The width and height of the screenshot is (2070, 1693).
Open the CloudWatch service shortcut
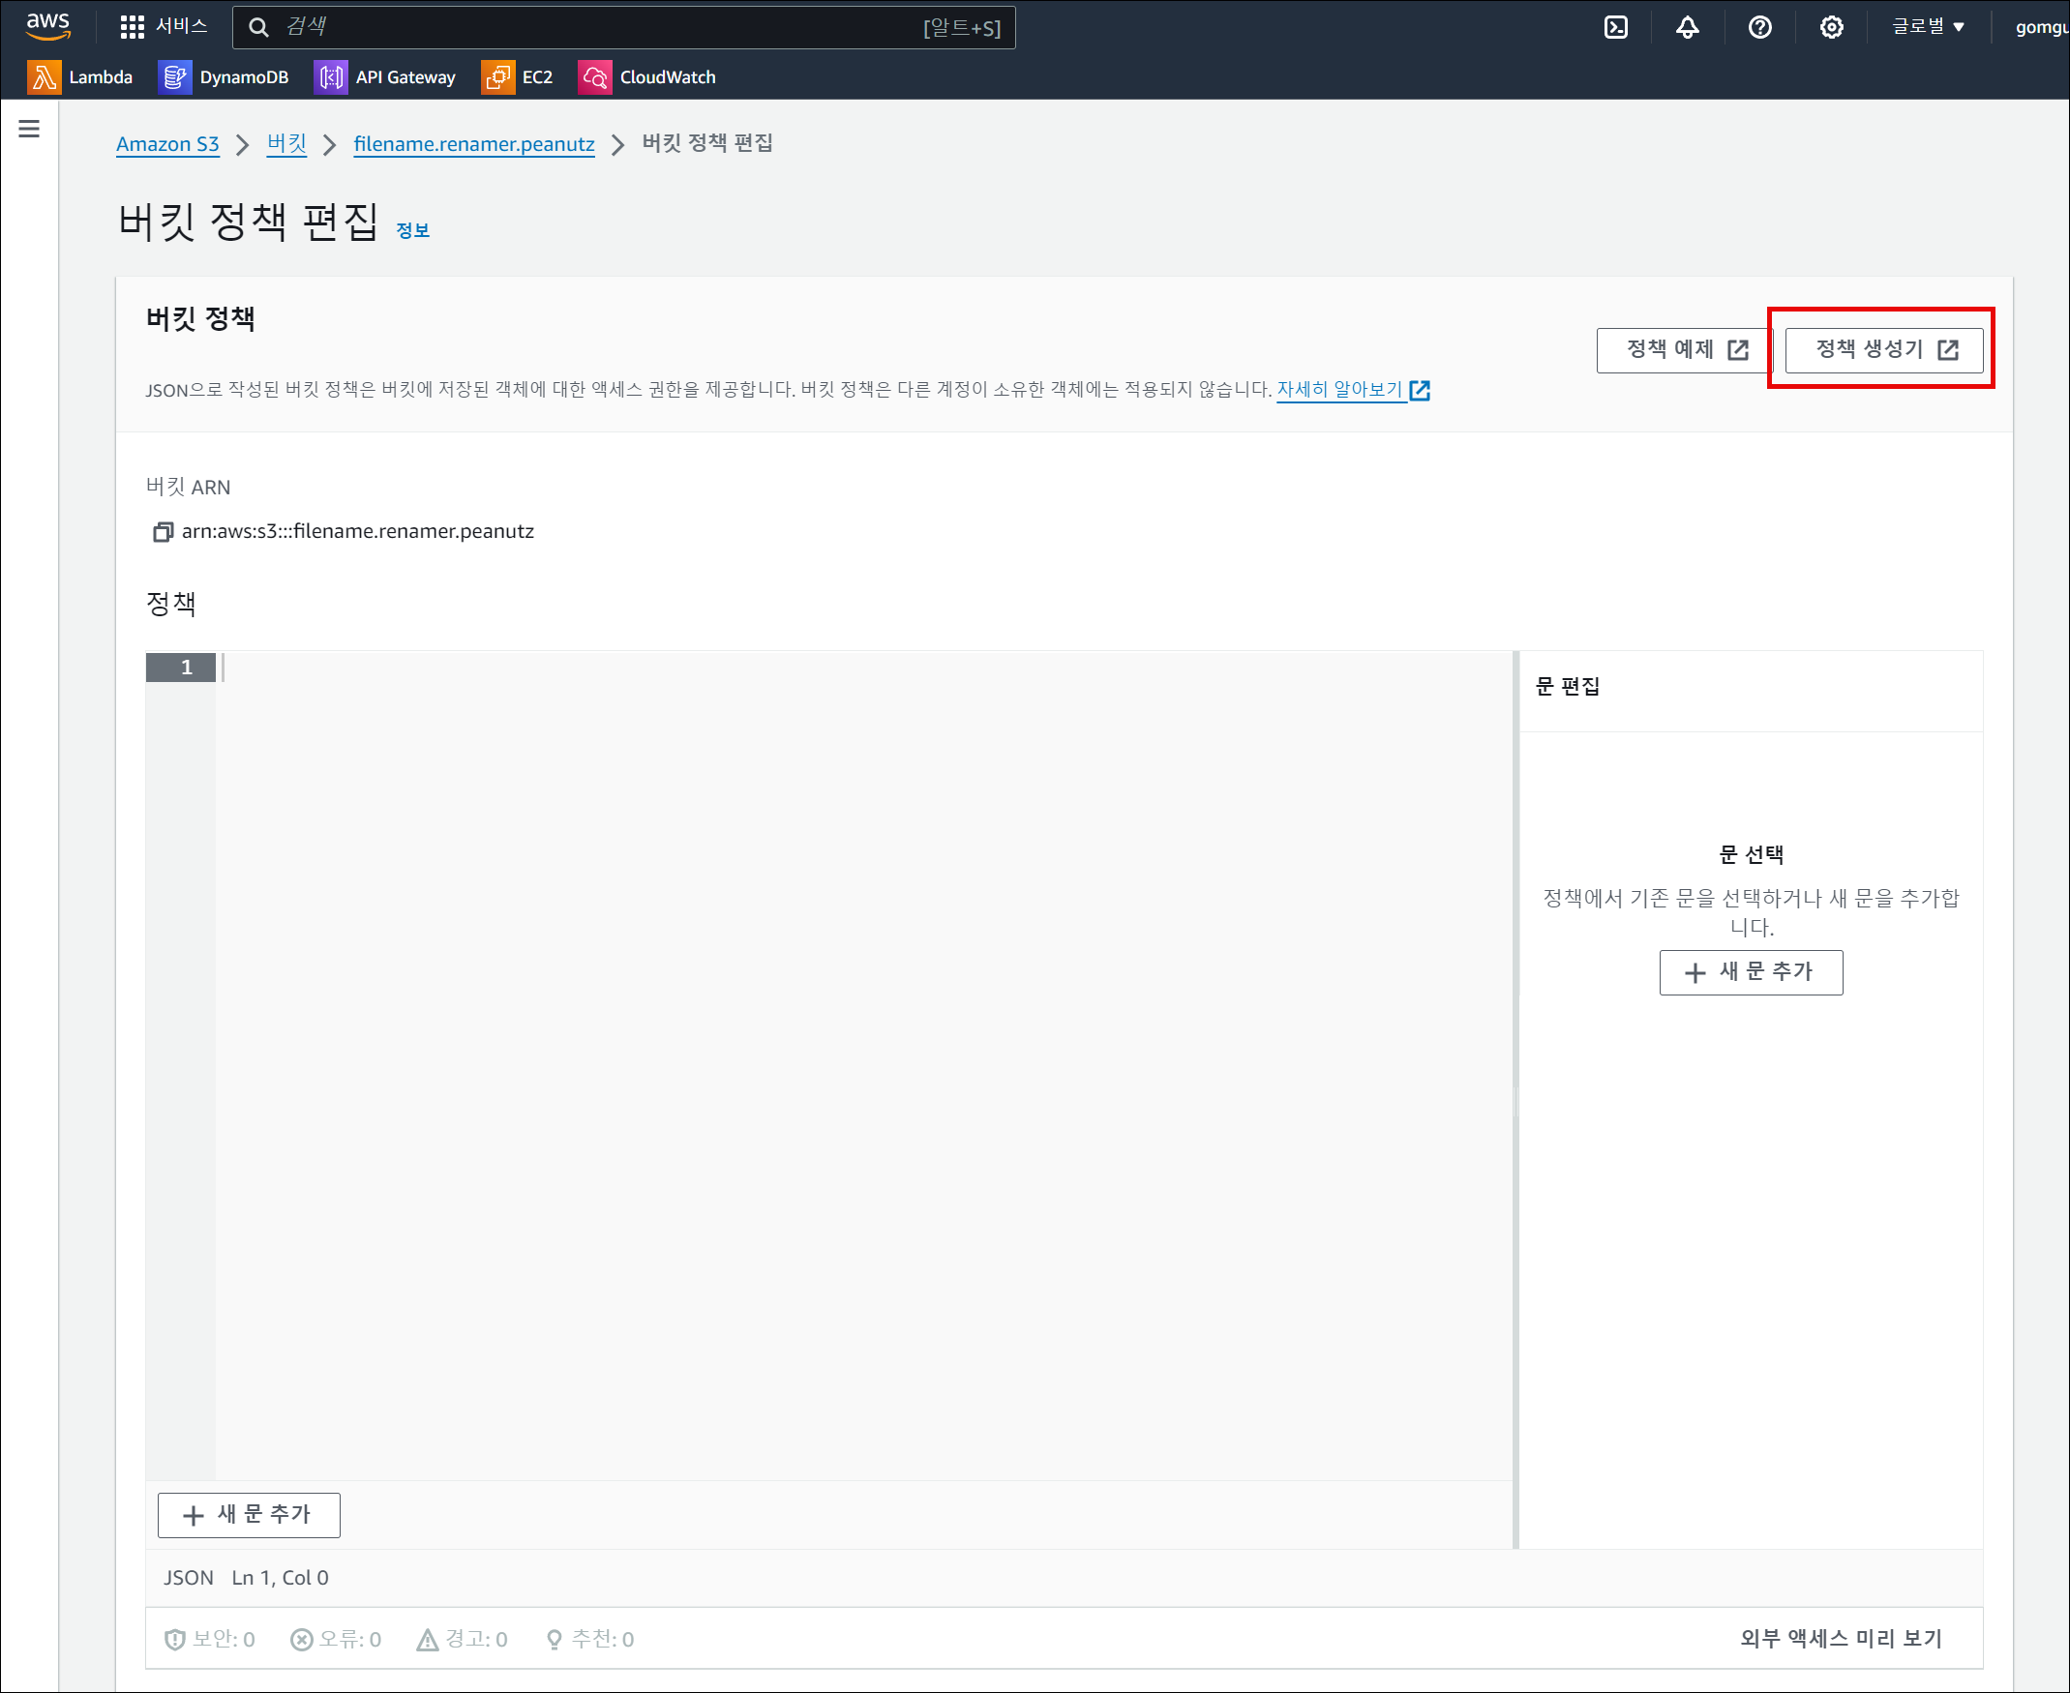646,77
